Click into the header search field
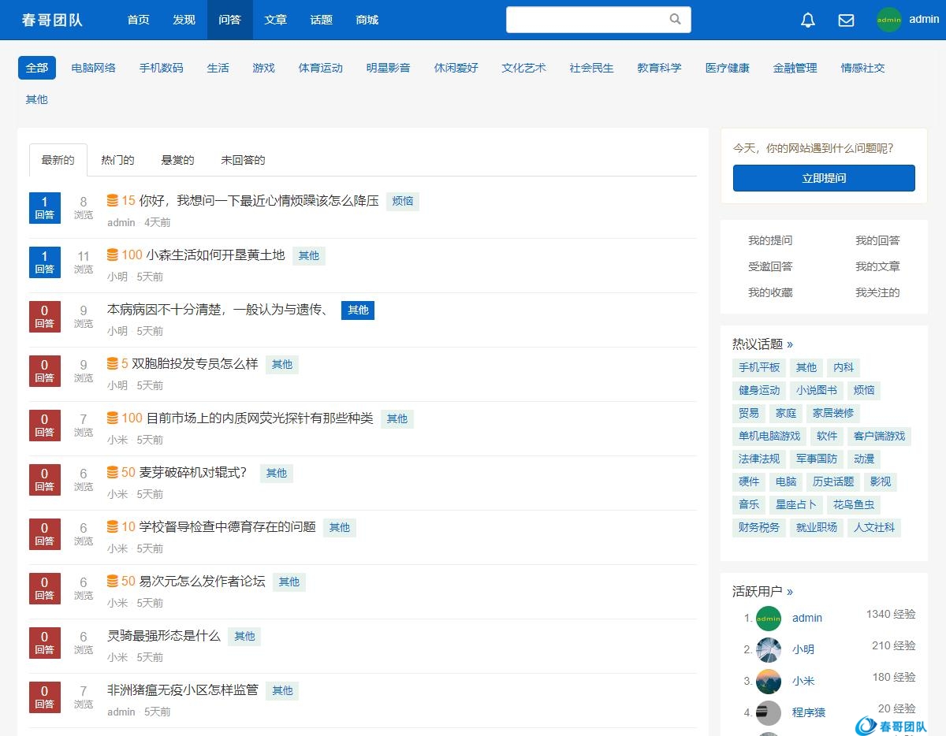 (x=587, y=20)
